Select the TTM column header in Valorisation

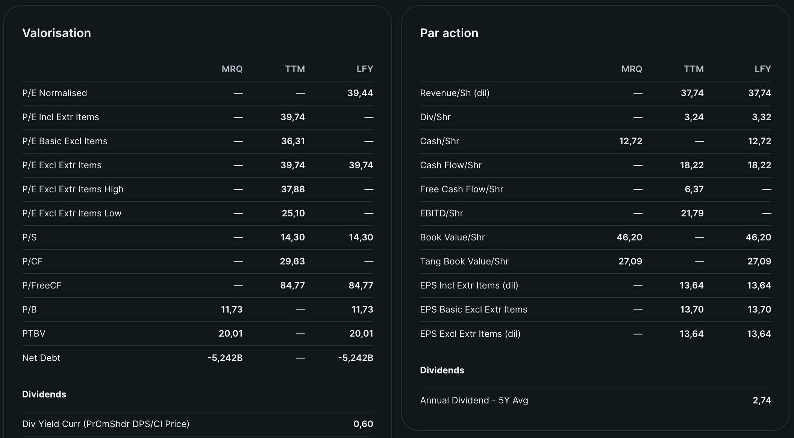295,69
